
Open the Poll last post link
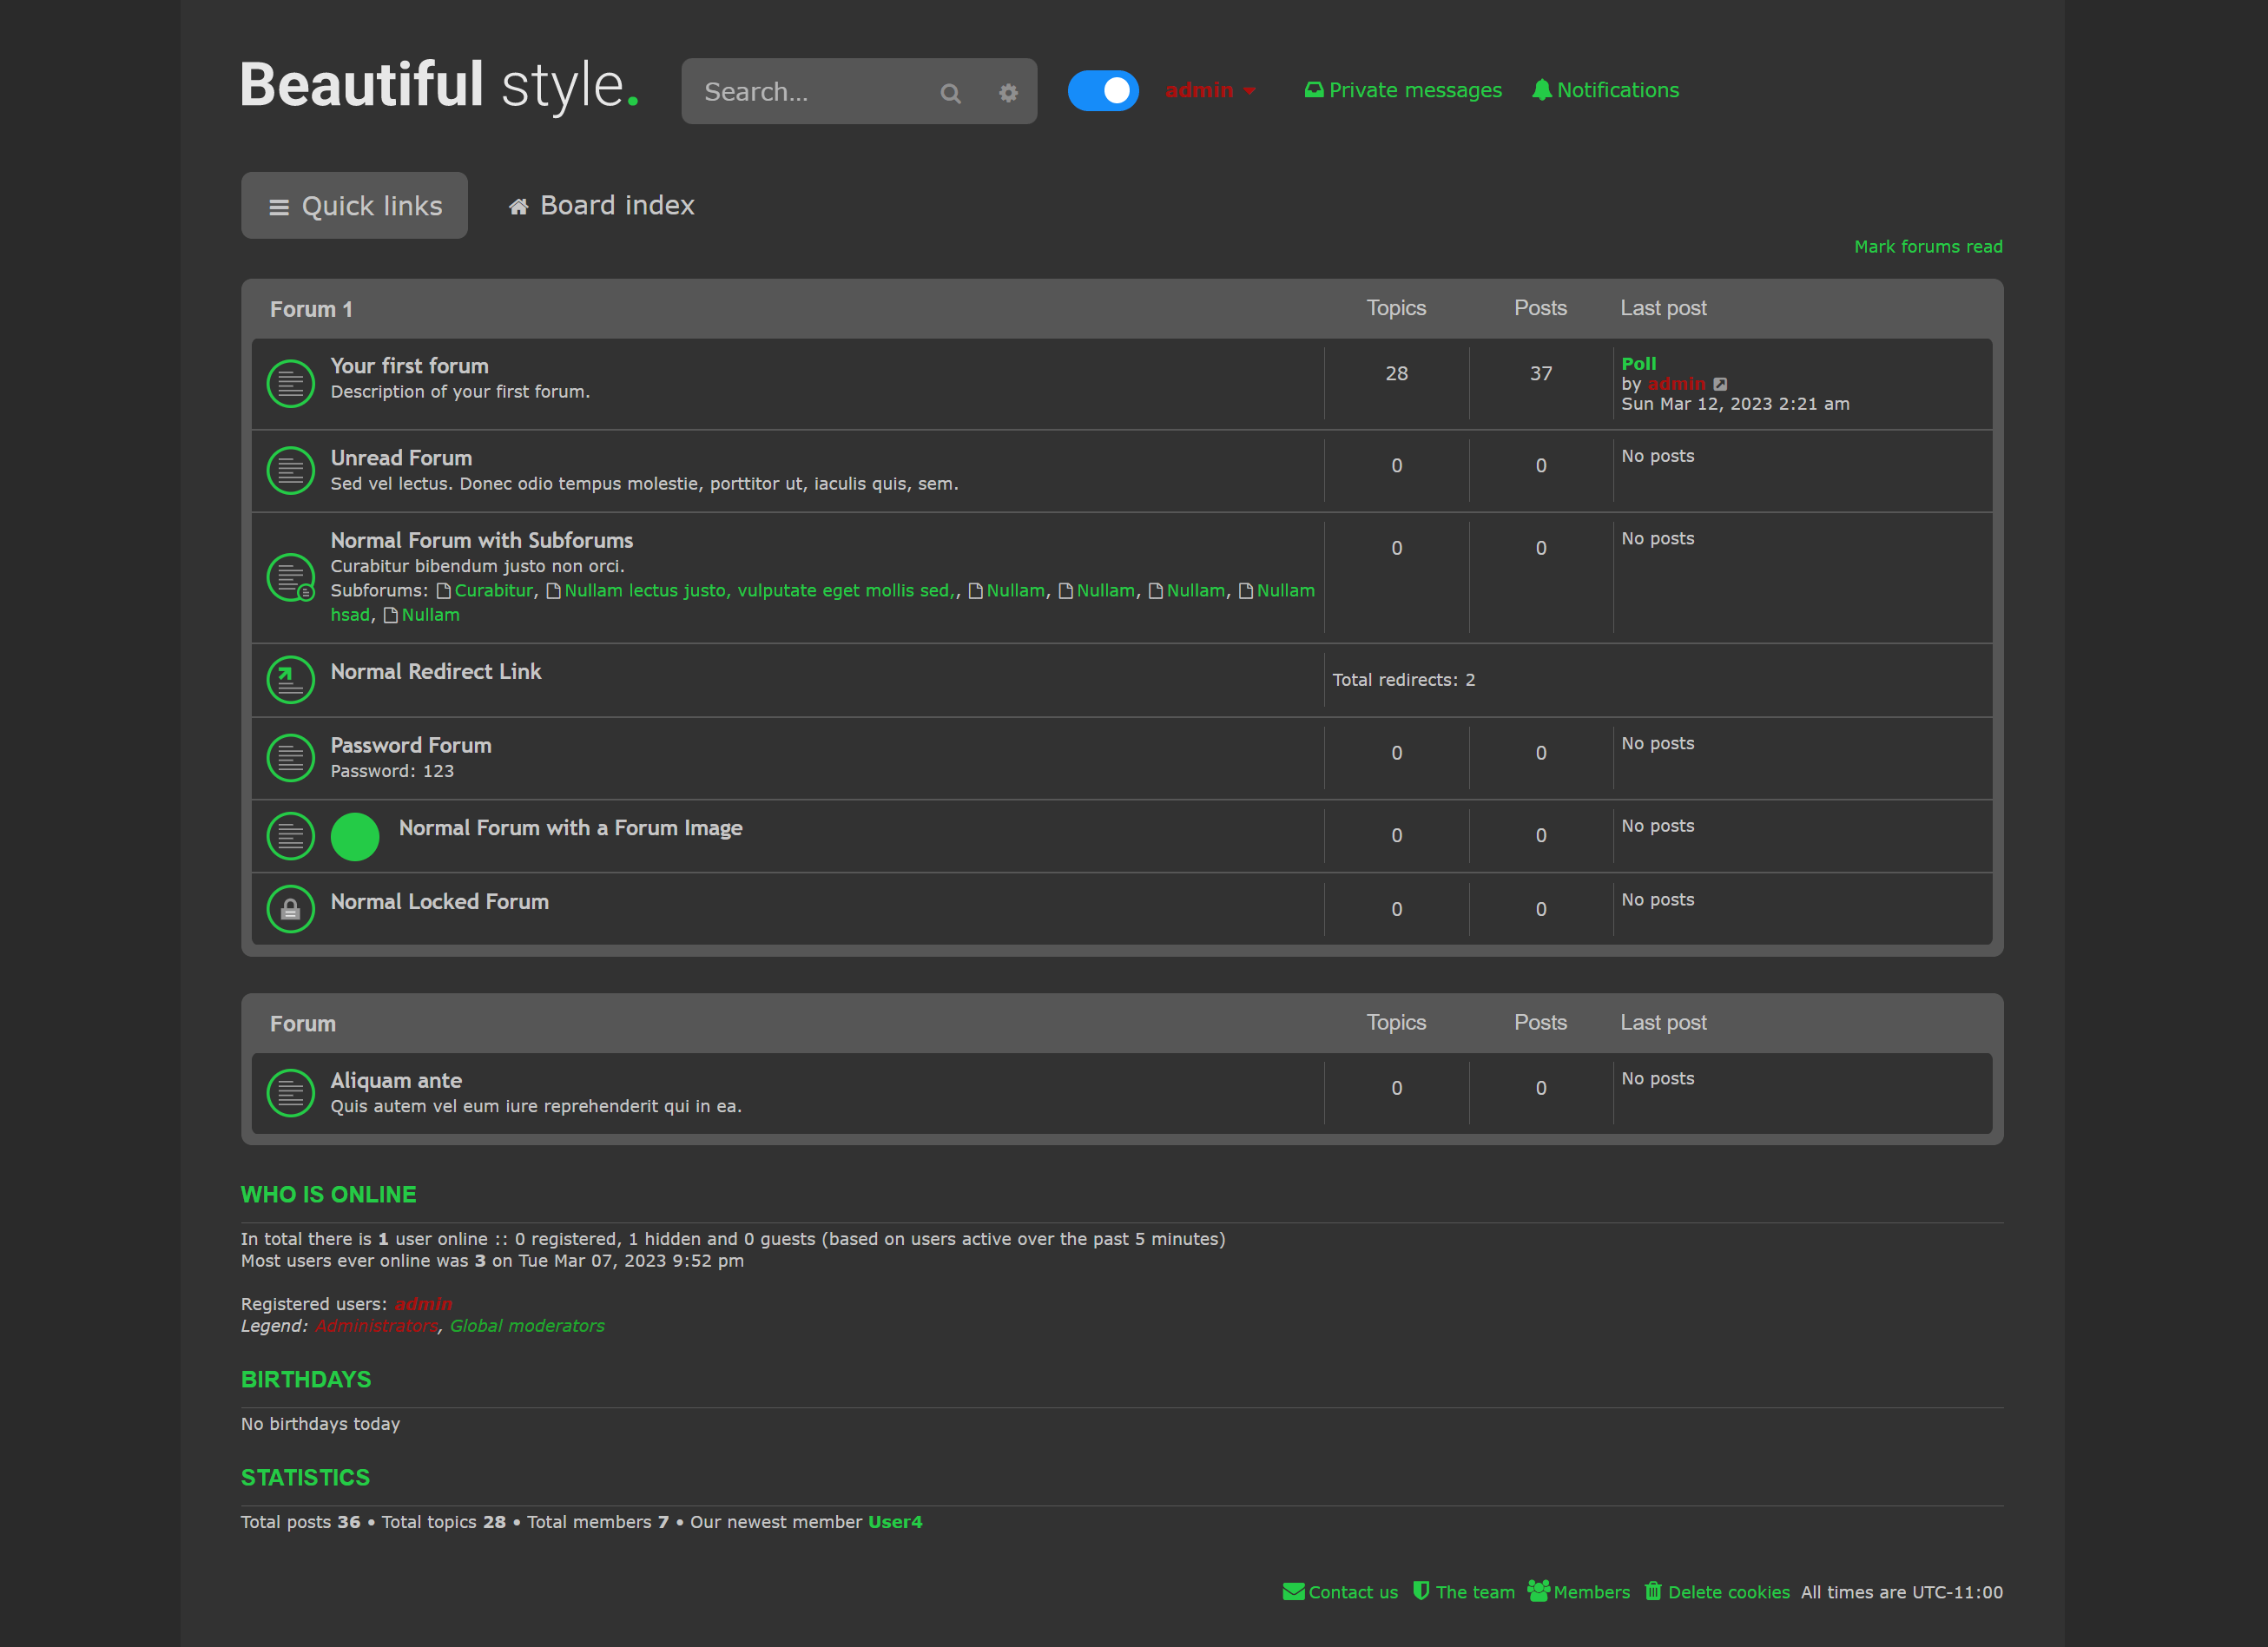pyautogui.click(x=1639, y=363)
